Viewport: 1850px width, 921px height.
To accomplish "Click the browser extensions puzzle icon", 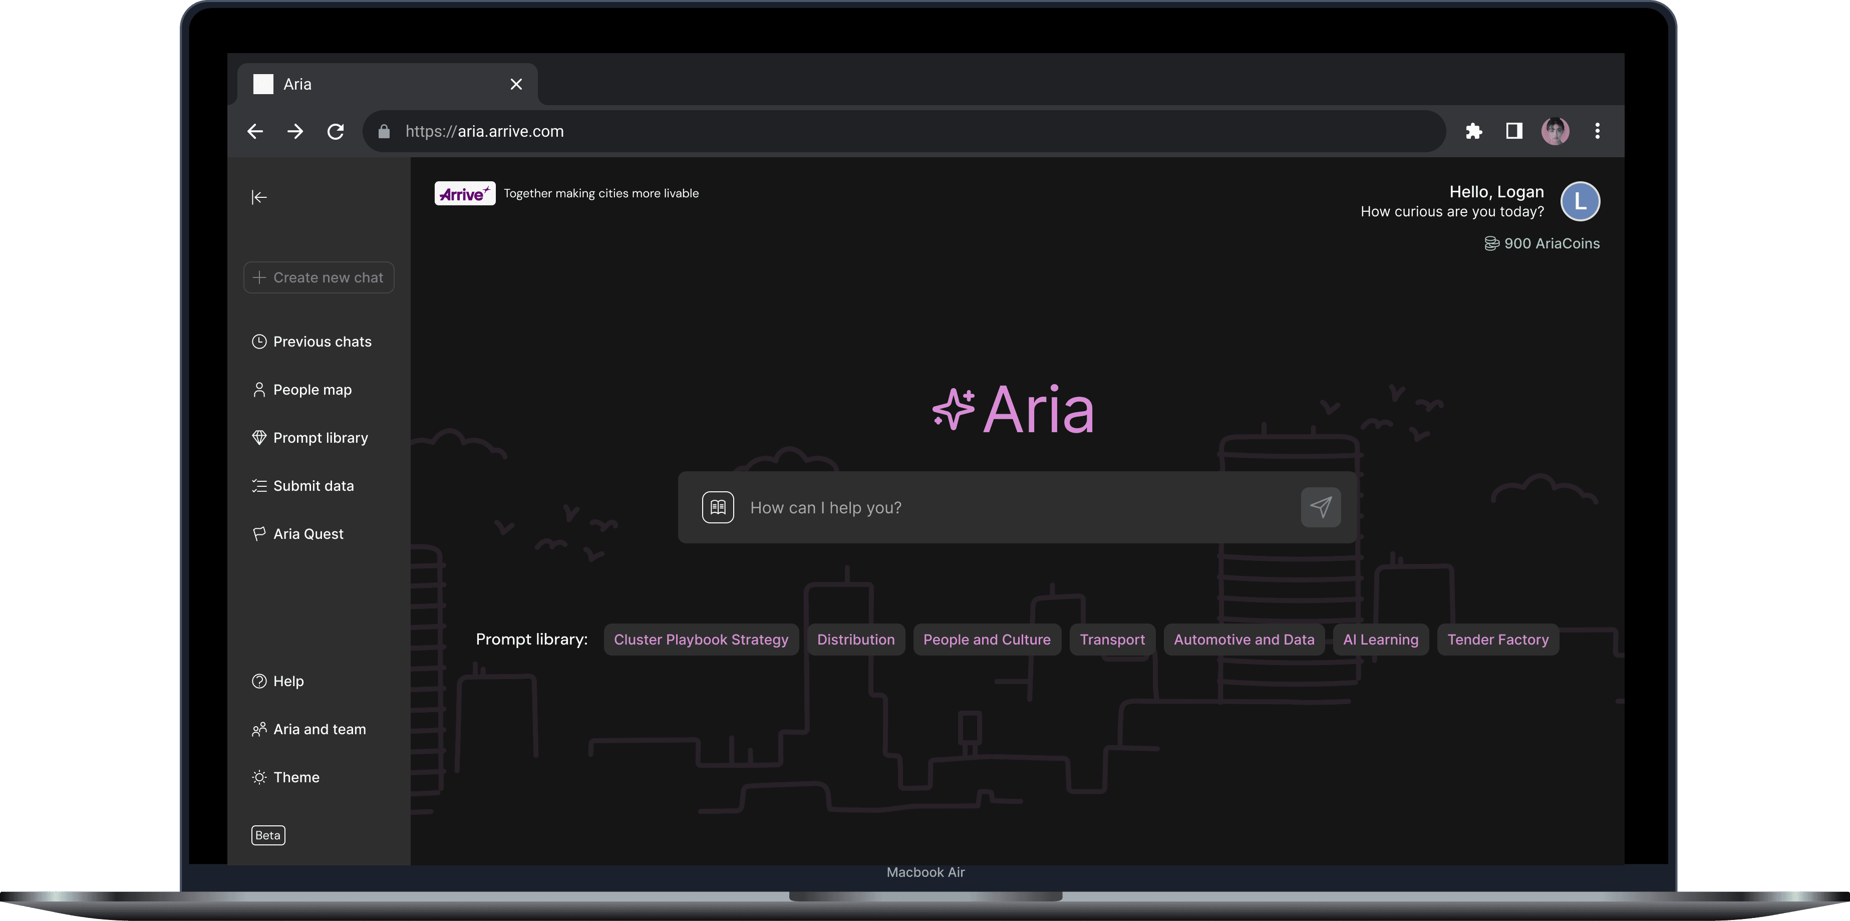I will [1474, 132].
